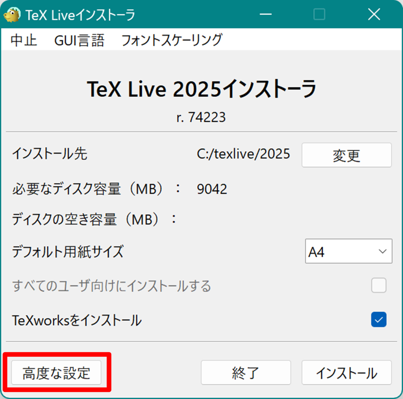Click the TeX Live 2025インストーラ heading

click(201, 89)
